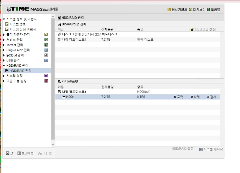Screen dimensions: 240x173
Task: Expand USB 관리 tree arrow
Action: tap(4, 60)
